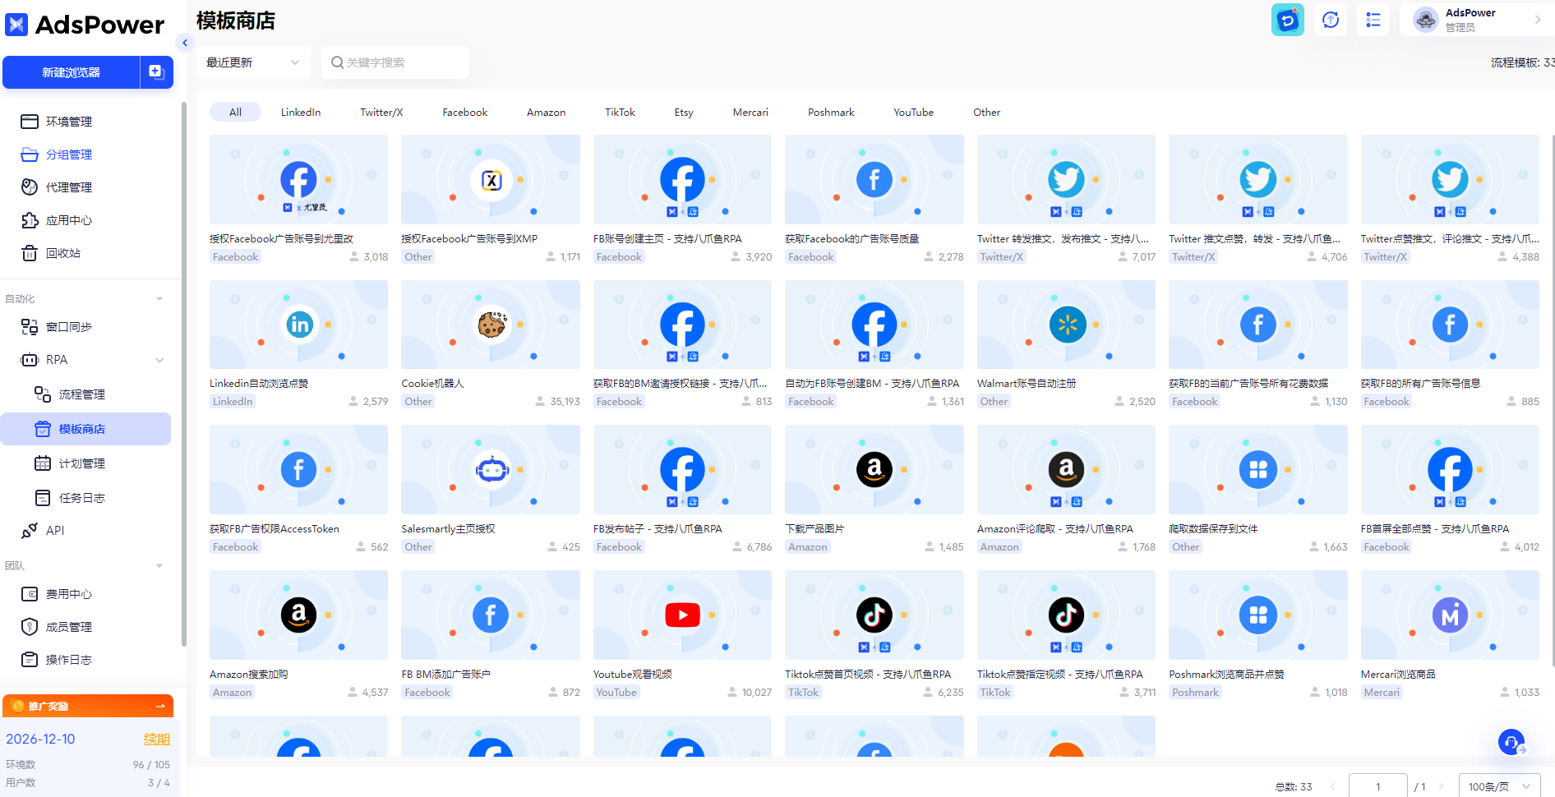Click the 新建浏览器 button
Image resolution: width=1555 pixels, height=797 pixels.
click(72, 72)
